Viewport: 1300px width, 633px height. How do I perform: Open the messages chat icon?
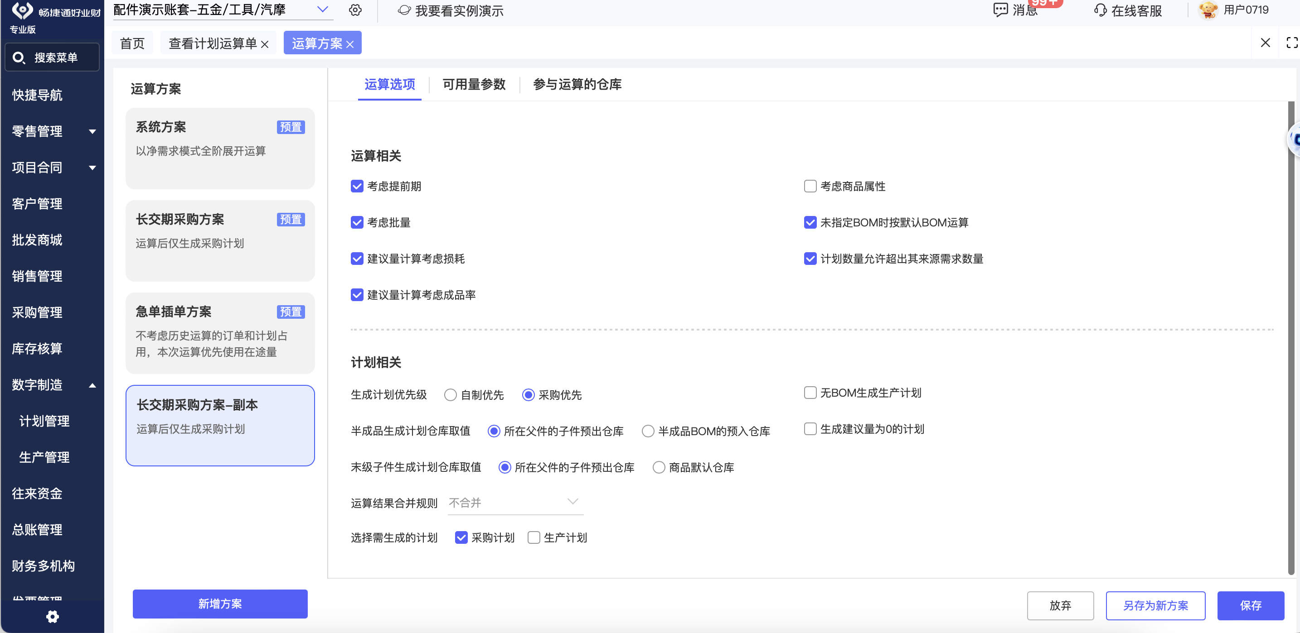pos(1000,10)
